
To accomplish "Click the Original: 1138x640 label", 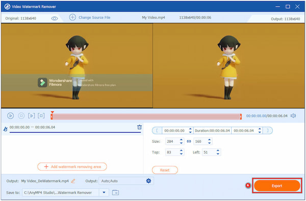I will click(x=21, y=18).
